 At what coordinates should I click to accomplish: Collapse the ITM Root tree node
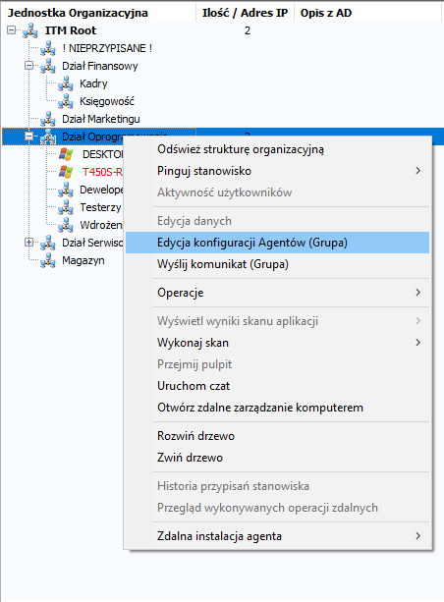tap(12, 29)
